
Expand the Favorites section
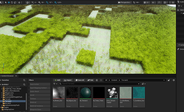tap(1, 80)
